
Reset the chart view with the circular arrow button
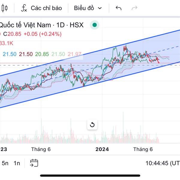(x=92, y=125)
